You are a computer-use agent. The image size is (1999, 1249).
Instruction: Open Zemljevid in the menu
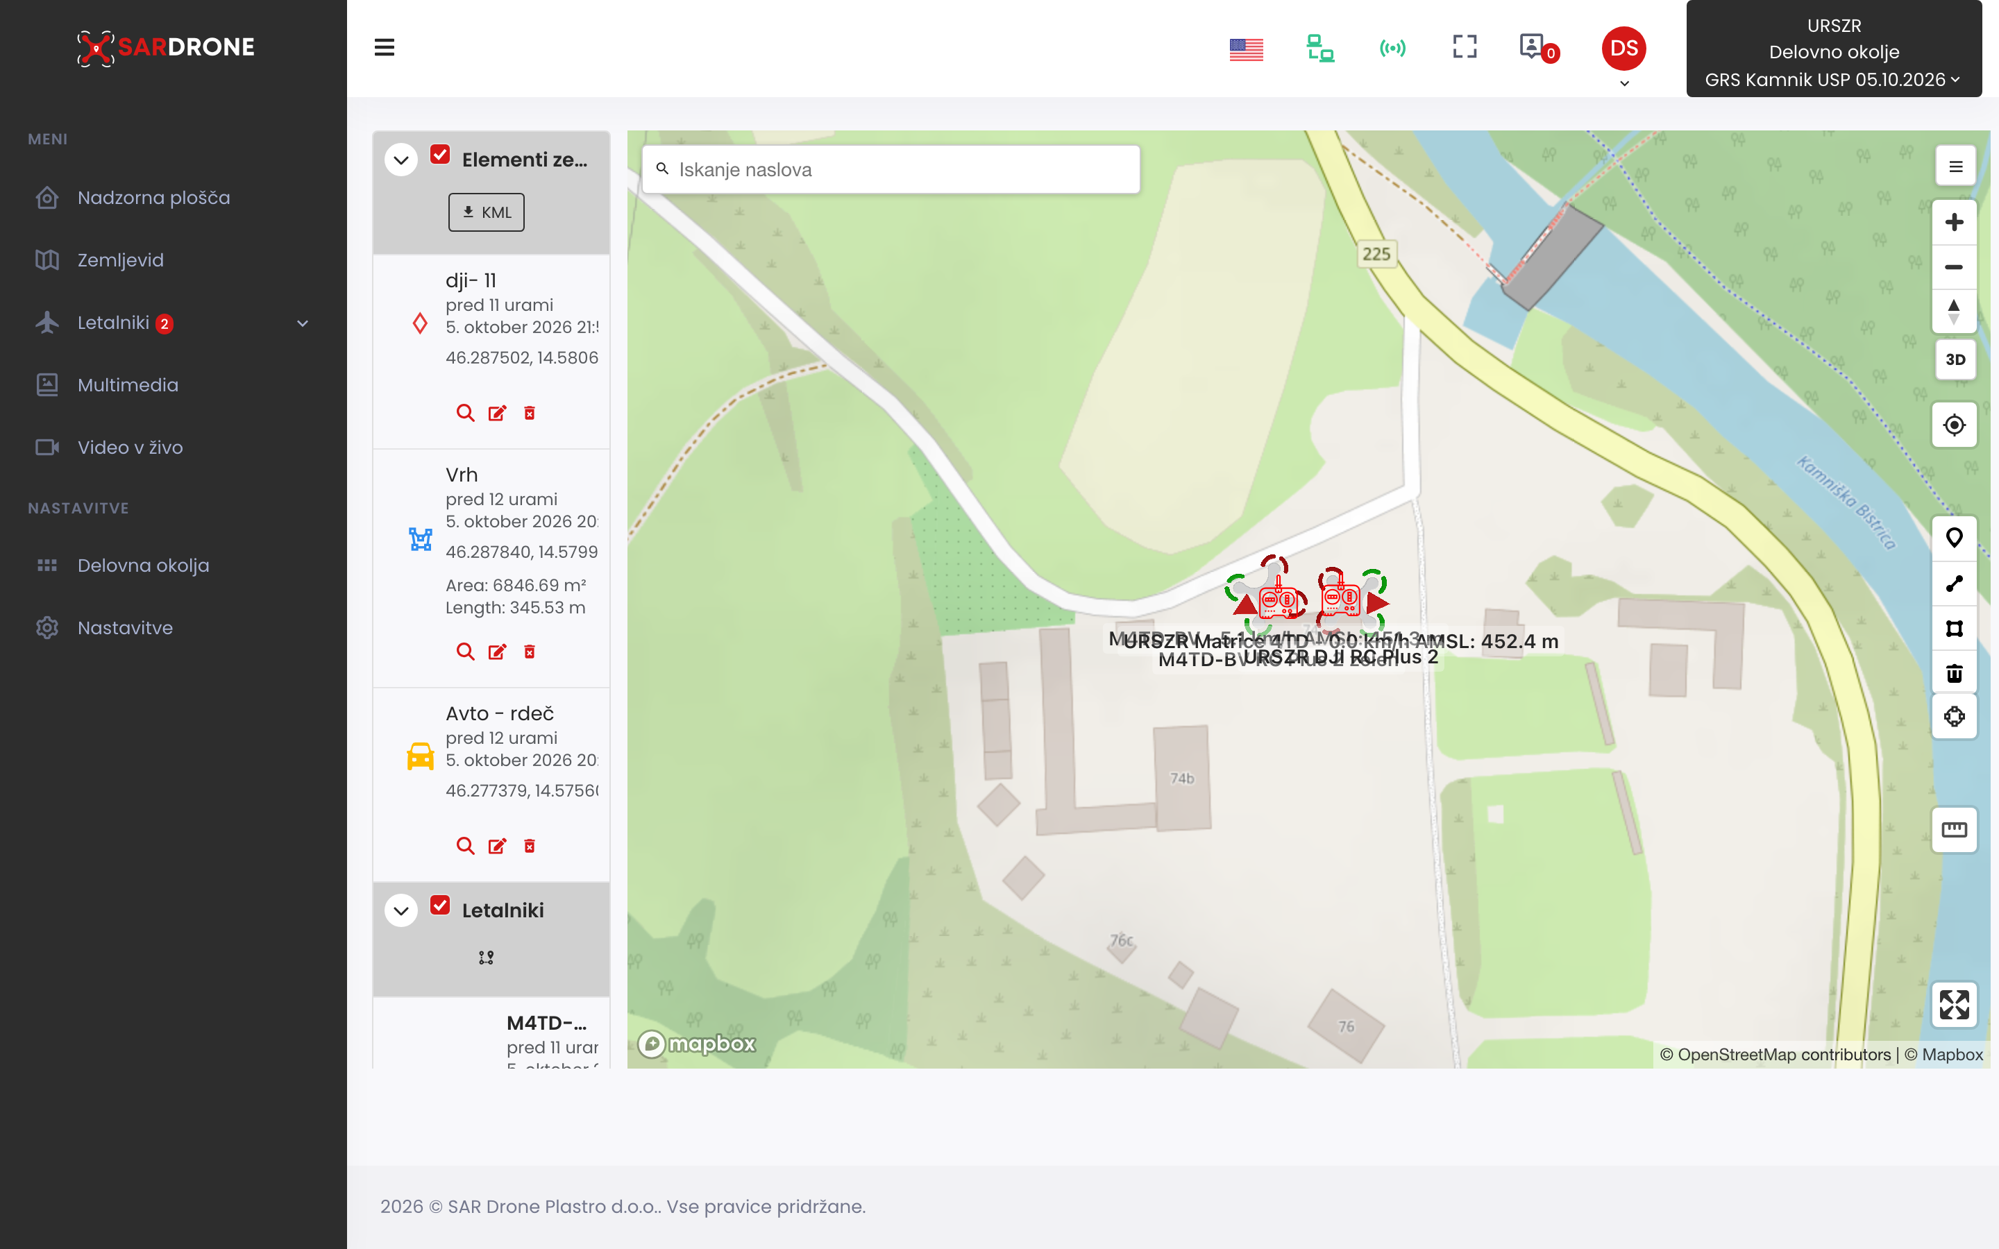point(121,260)
